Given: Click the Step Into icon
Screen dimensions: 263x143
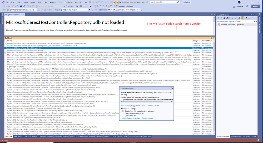Looking at the screenshot, I should coord(101,6).
